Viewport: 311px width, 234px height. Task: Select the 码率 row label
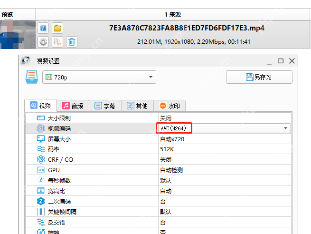point(54,149)
